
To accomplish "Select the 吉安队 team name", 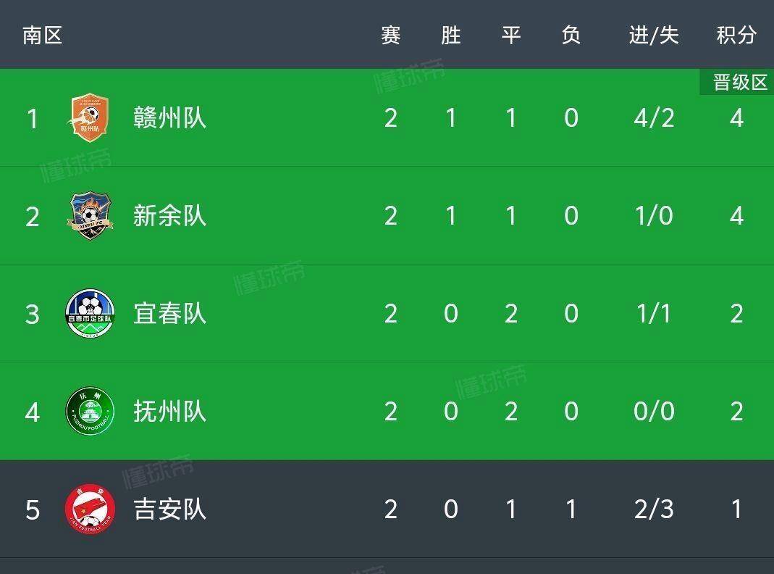I will (x=169, y=509).
